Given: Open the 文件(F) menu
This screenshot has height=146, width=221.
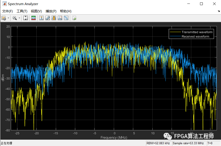Looking at the screenshot, I should tap(8, 11).
